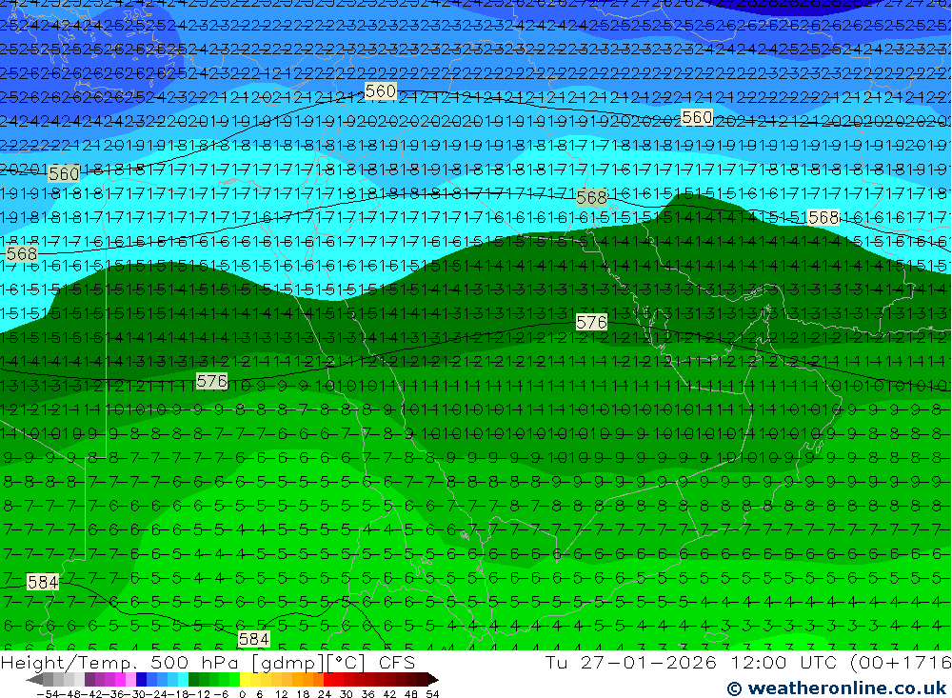Click the 576 contour label near map center

click(591, 322)
